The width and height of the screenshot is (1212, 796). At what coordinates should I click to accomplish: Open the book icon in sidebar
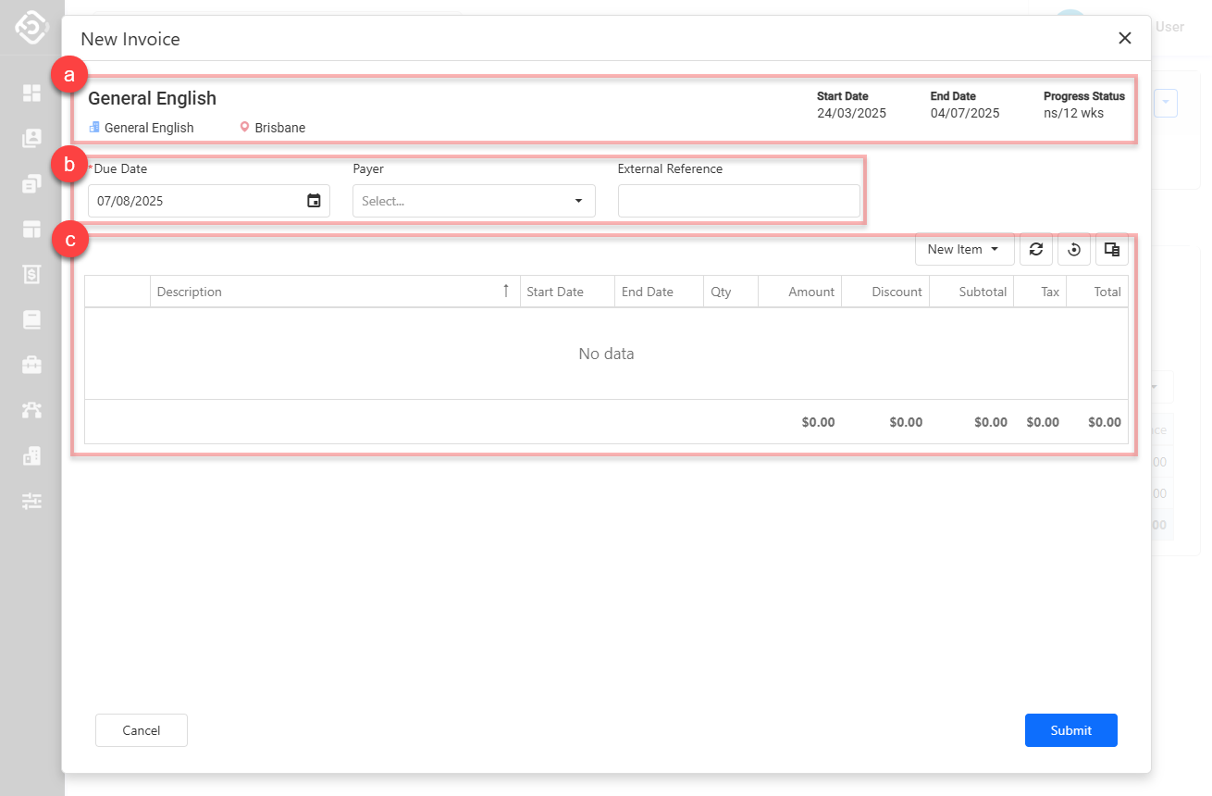coord(31,319)
